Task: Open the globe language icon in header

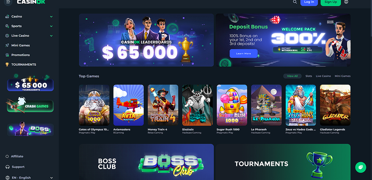Action: pyautogui.click(x=346, y=2)
